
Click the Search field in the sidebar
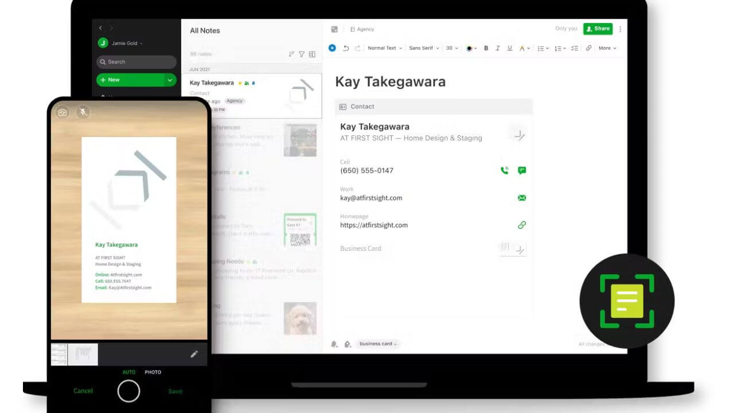136,62
